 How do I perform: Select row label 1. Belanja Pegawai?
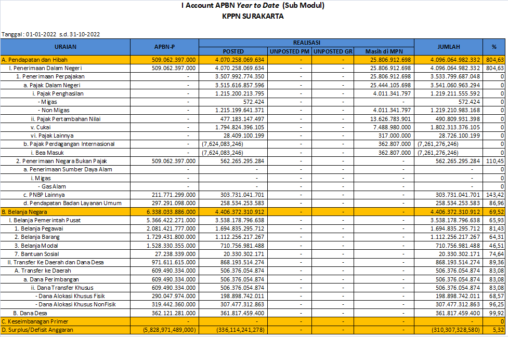pos(39,228)
